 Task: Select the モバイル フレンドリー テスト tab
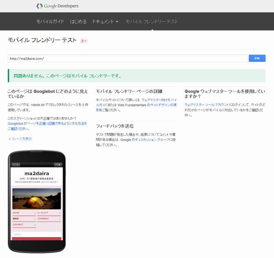(152, 21)
